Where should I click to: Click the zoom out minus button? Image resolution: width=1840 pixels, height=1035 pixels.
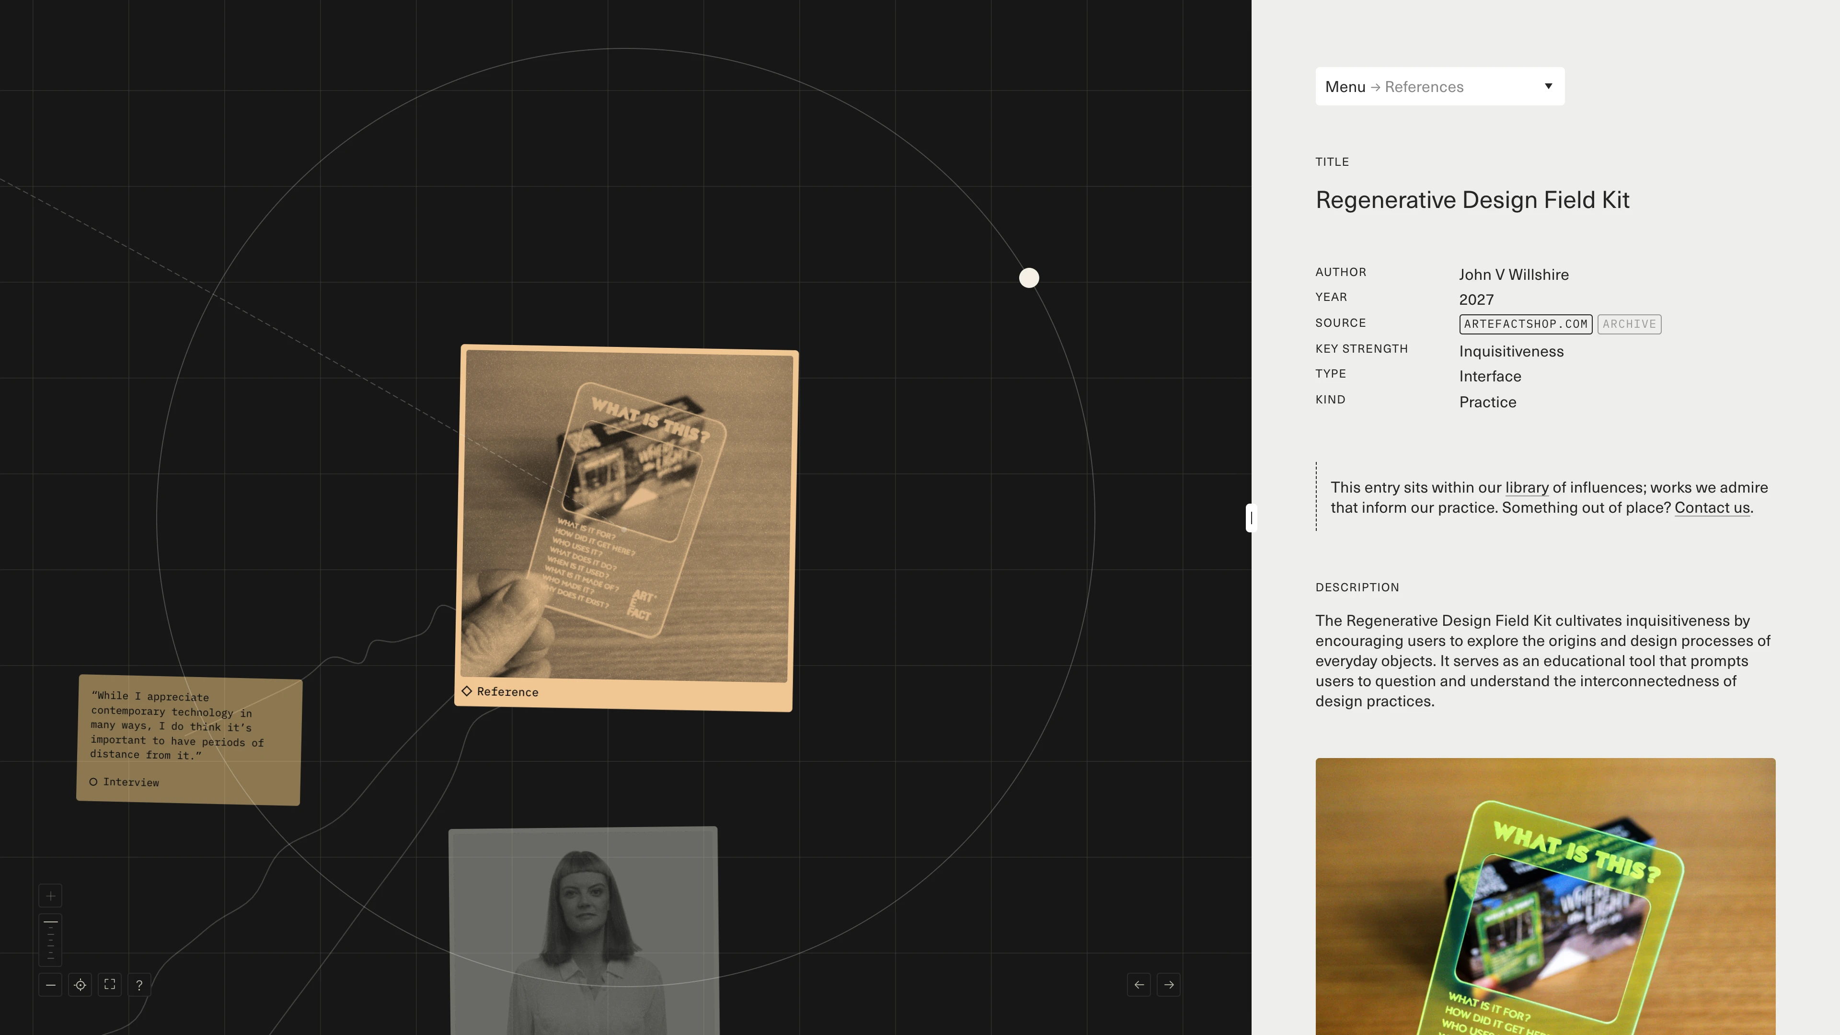click(50, 985)
